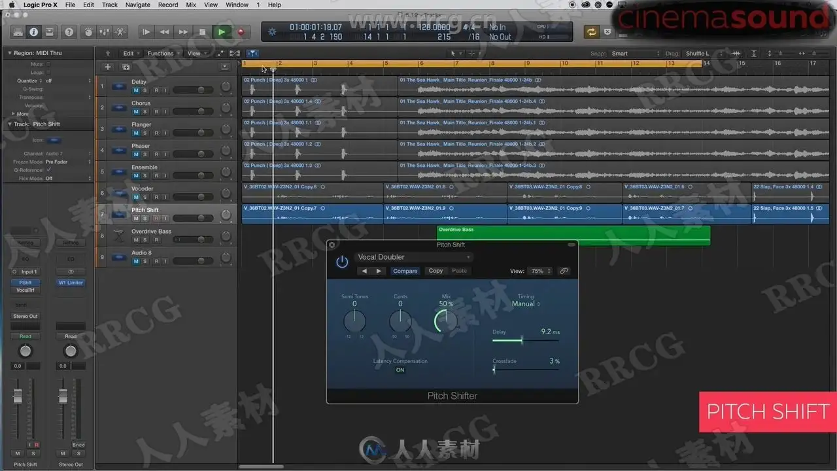Adjust the Delay slider in Pitch Shifter
This screenshot has height=471, width=837.
(526, 341)
